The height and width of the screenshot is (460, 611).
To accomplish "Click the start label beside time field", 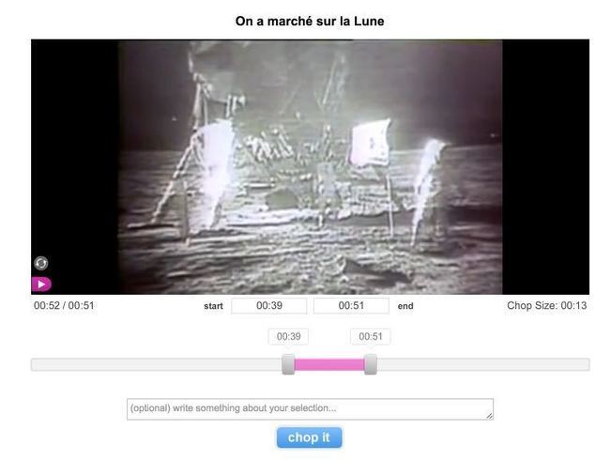I will tap(213, 306).
